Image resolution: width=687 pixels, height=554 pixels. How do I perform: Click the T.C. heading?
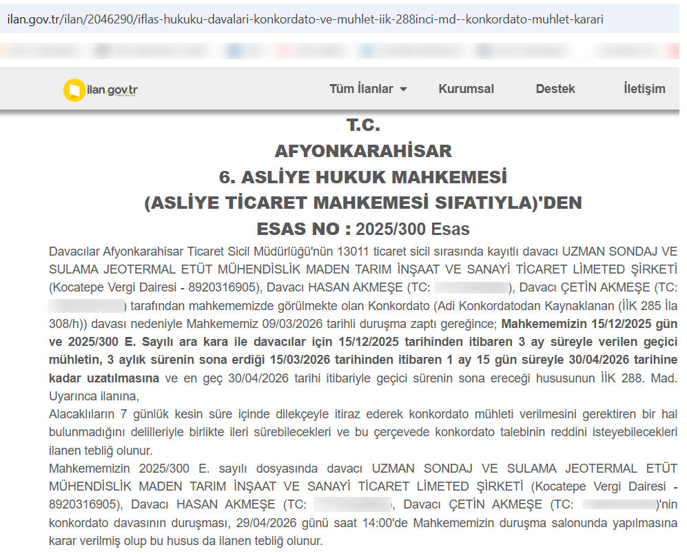[x=363, y=125]
